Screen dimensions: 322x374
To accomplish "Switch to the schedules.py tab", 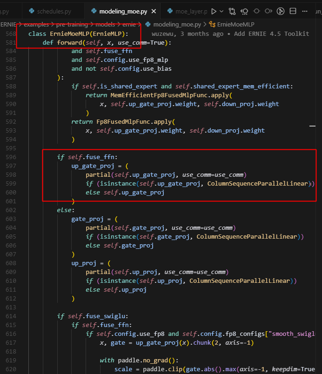I will point(54,11).
